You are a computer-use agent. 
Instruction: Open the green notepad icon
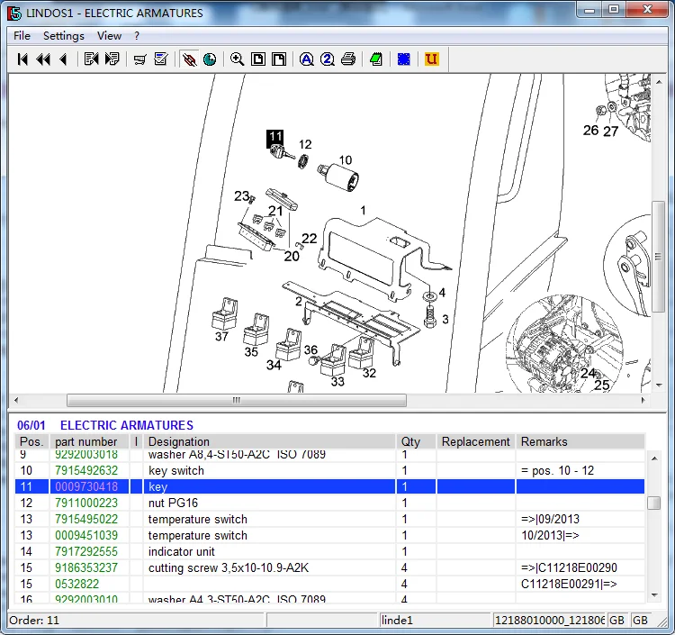(x=376, y=59)
